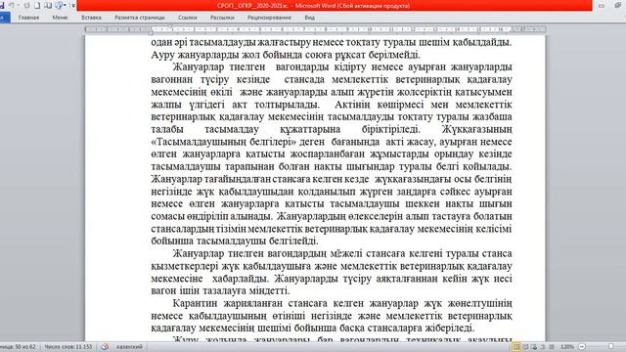Switch to Draft view icon
This screenshot has height=352, width=626.
pos(552,347)
